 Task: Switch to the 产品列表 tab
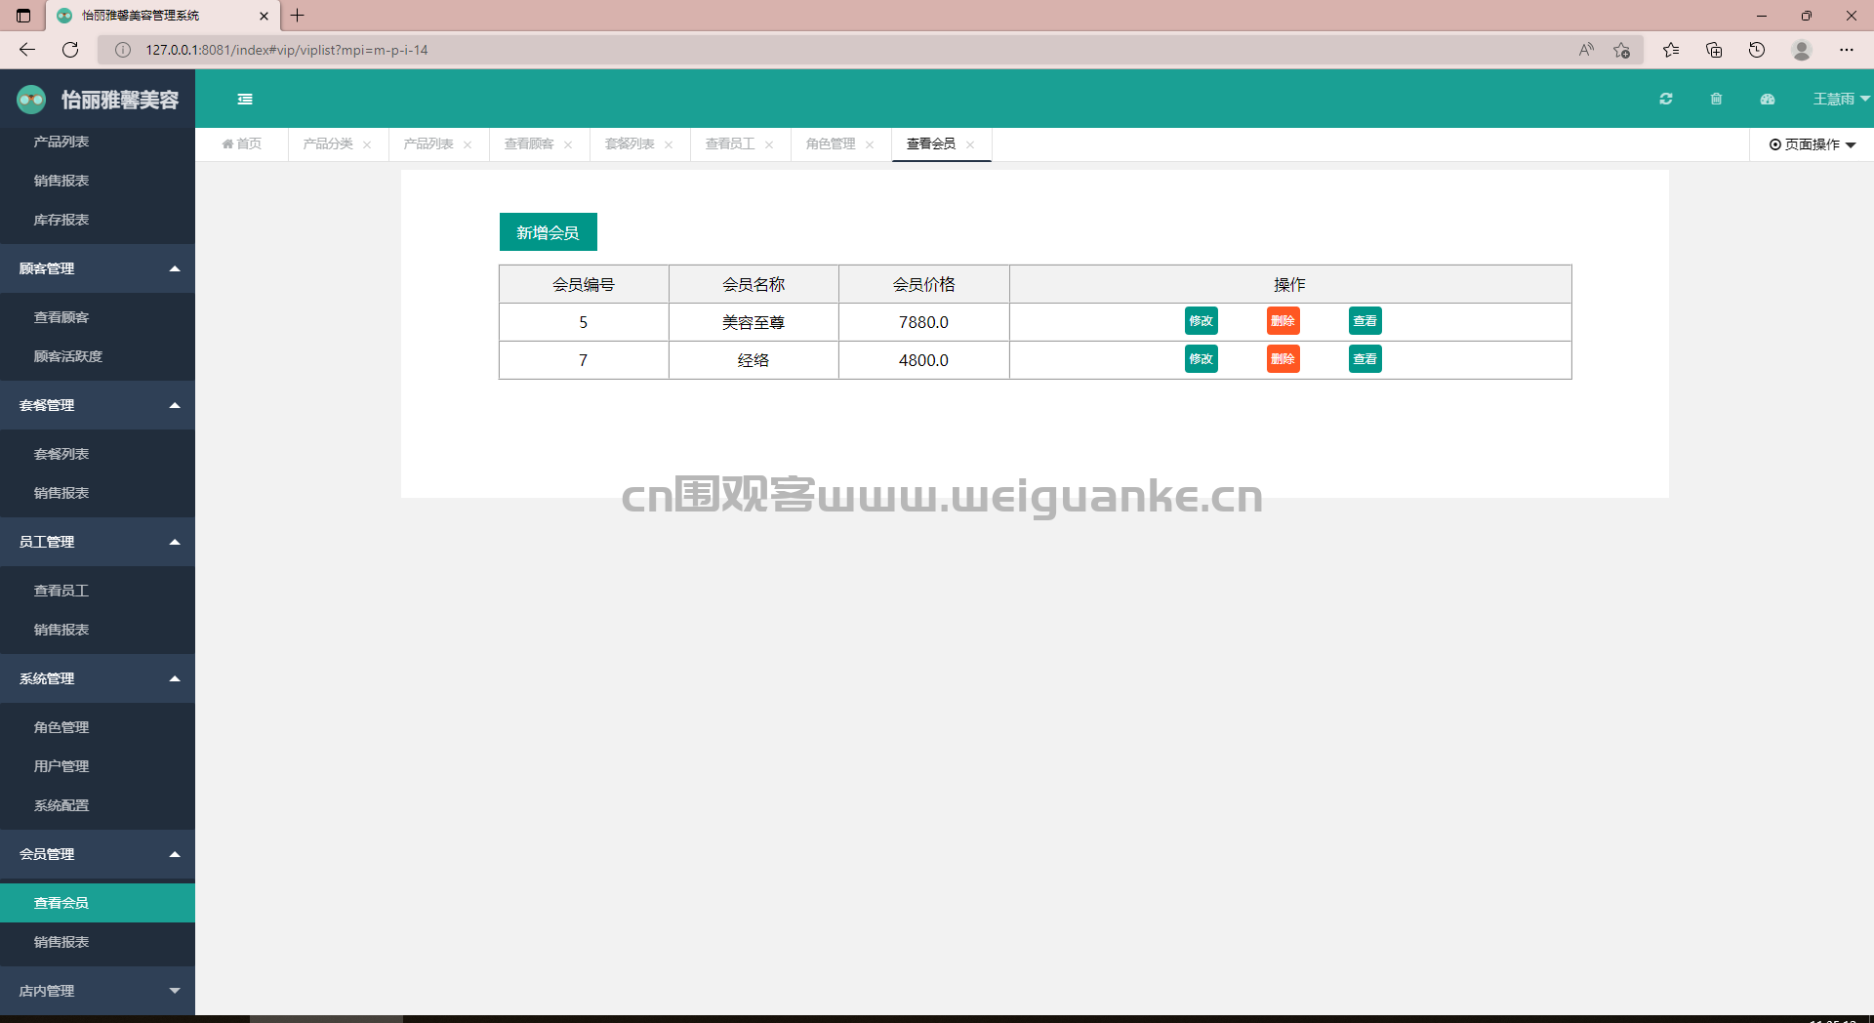[x=428, y=143]
